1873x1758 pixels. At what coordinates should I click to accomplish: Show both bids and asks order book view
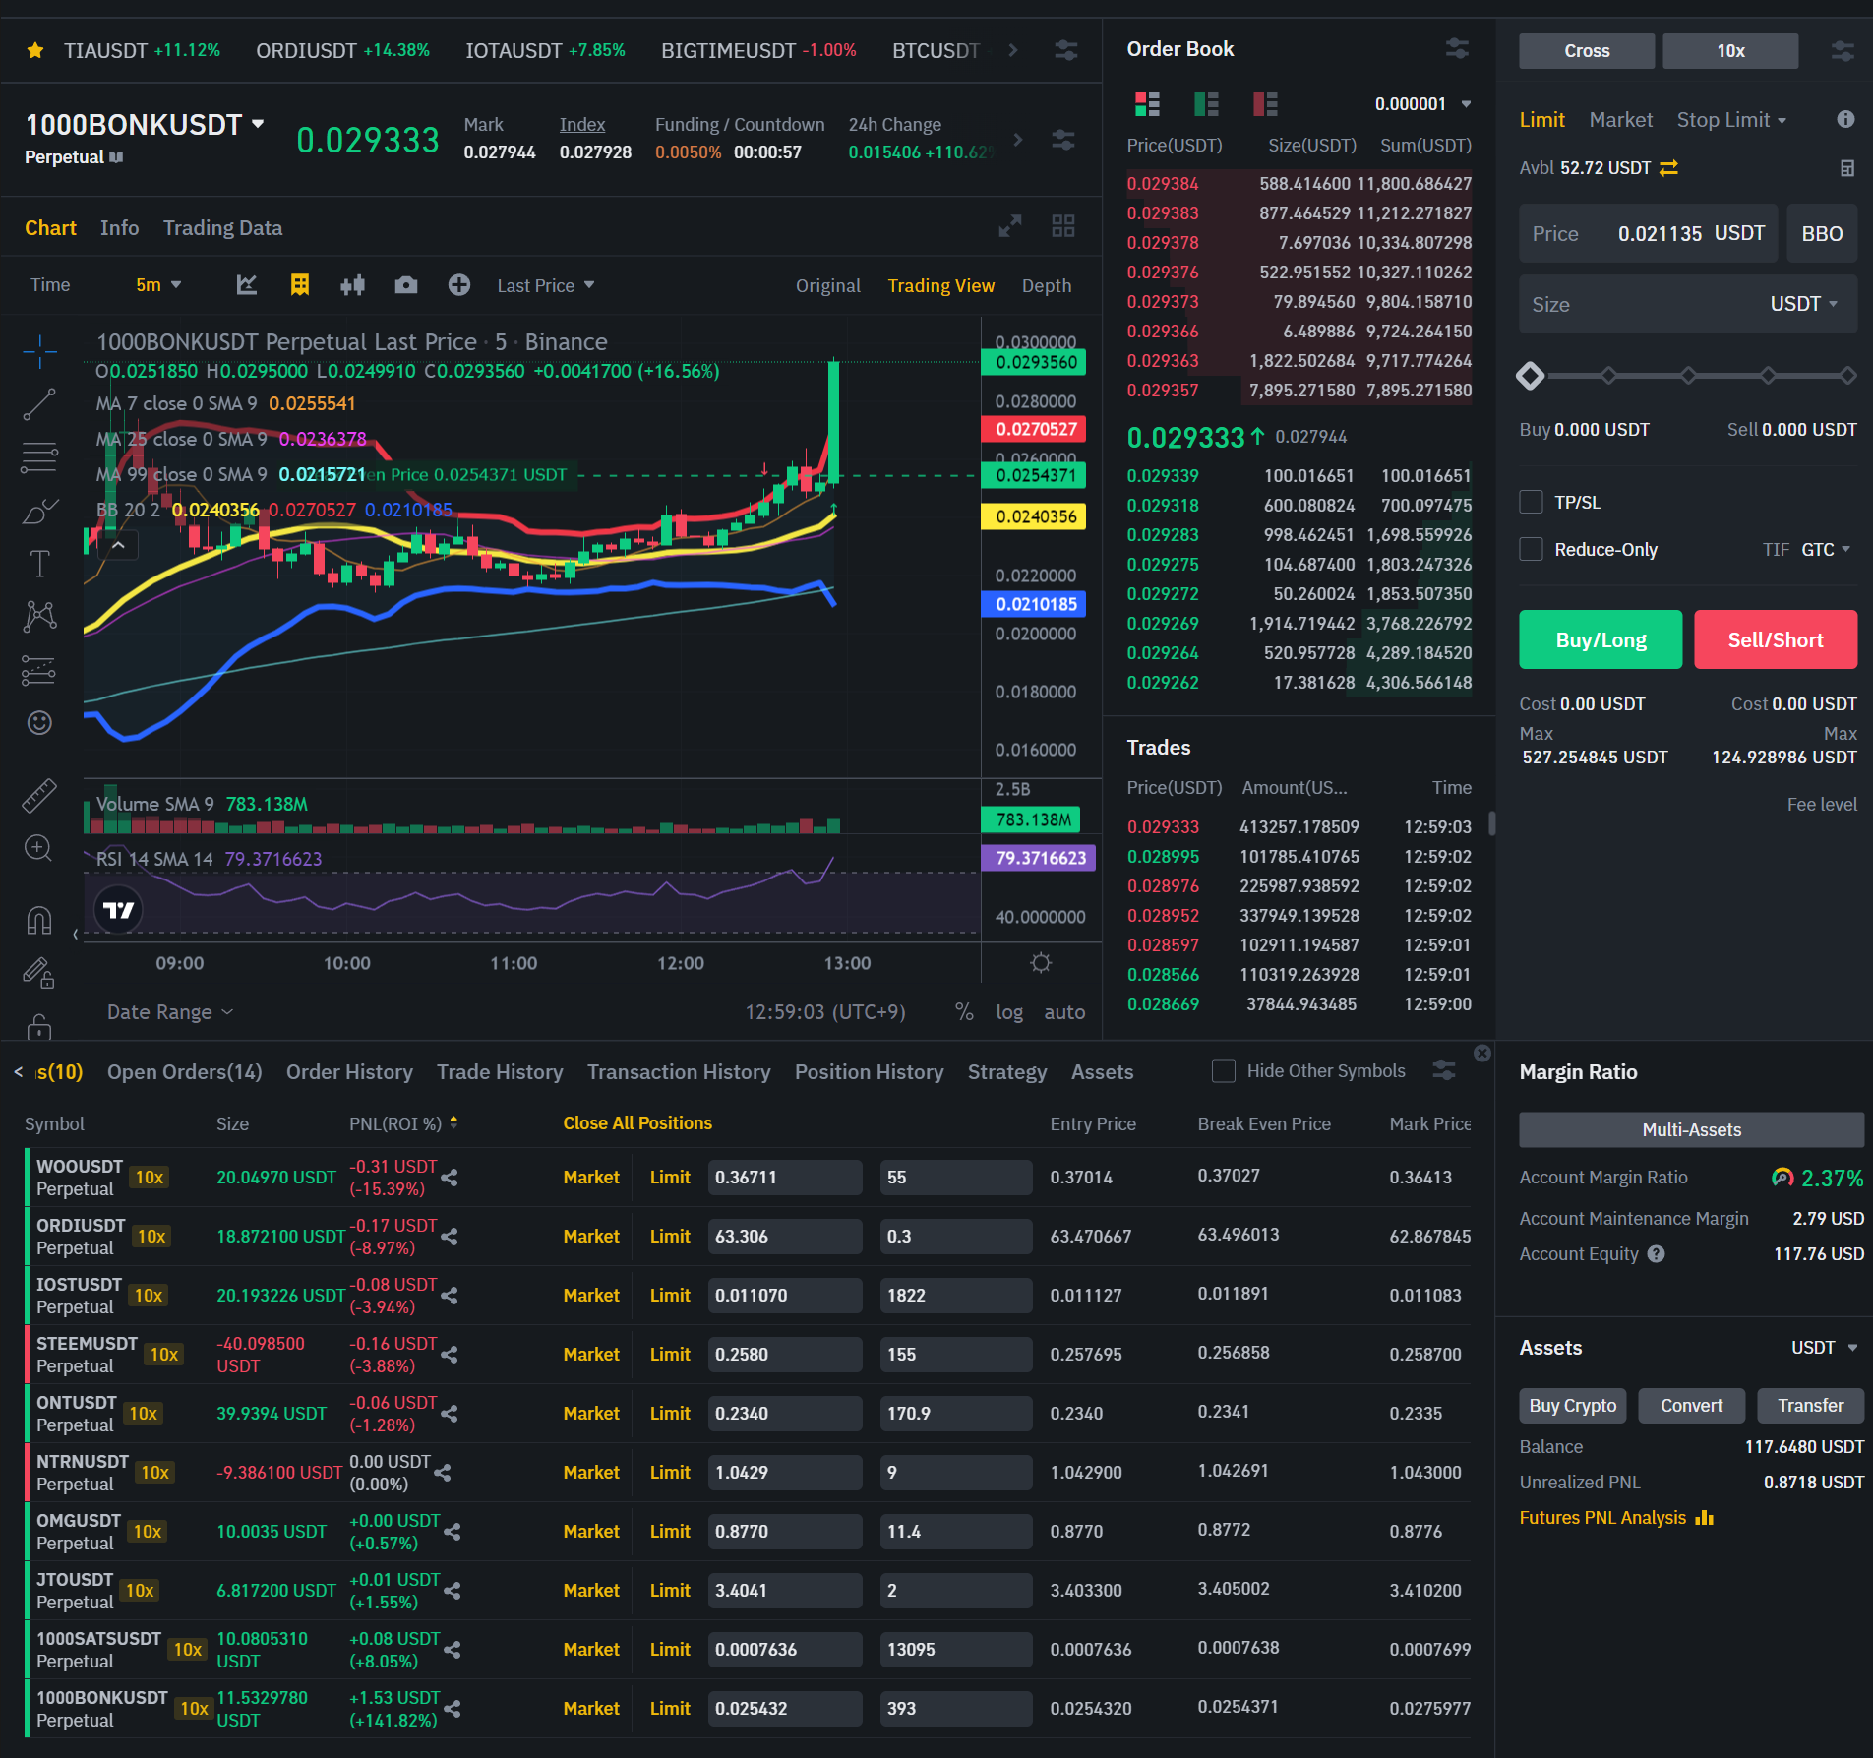(x=1147, y=103)
